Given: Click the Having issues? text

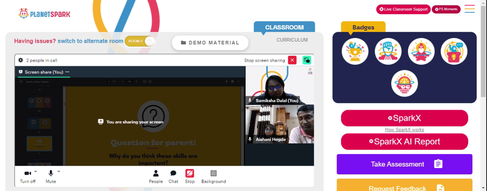Looking at the screenshot, I should [35, 41].
